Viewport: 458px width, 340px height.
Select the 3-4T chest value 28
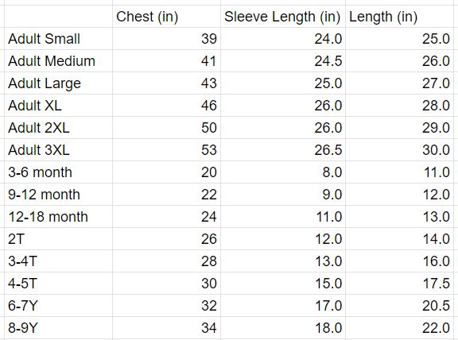tap(166, 261)
